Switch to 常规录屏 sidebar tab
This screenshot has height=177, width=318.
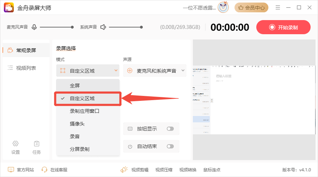(26, 50)
